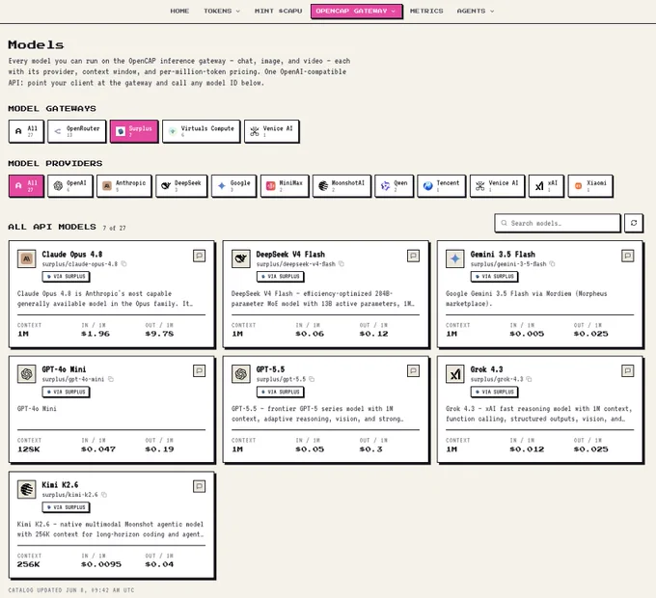The height and width of the screenshot is (598, 656).
Task: Click the Search models input field
Action: point(558,223)
